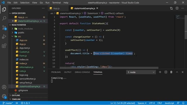Open the Selection menu

click(x=25, y=3)
